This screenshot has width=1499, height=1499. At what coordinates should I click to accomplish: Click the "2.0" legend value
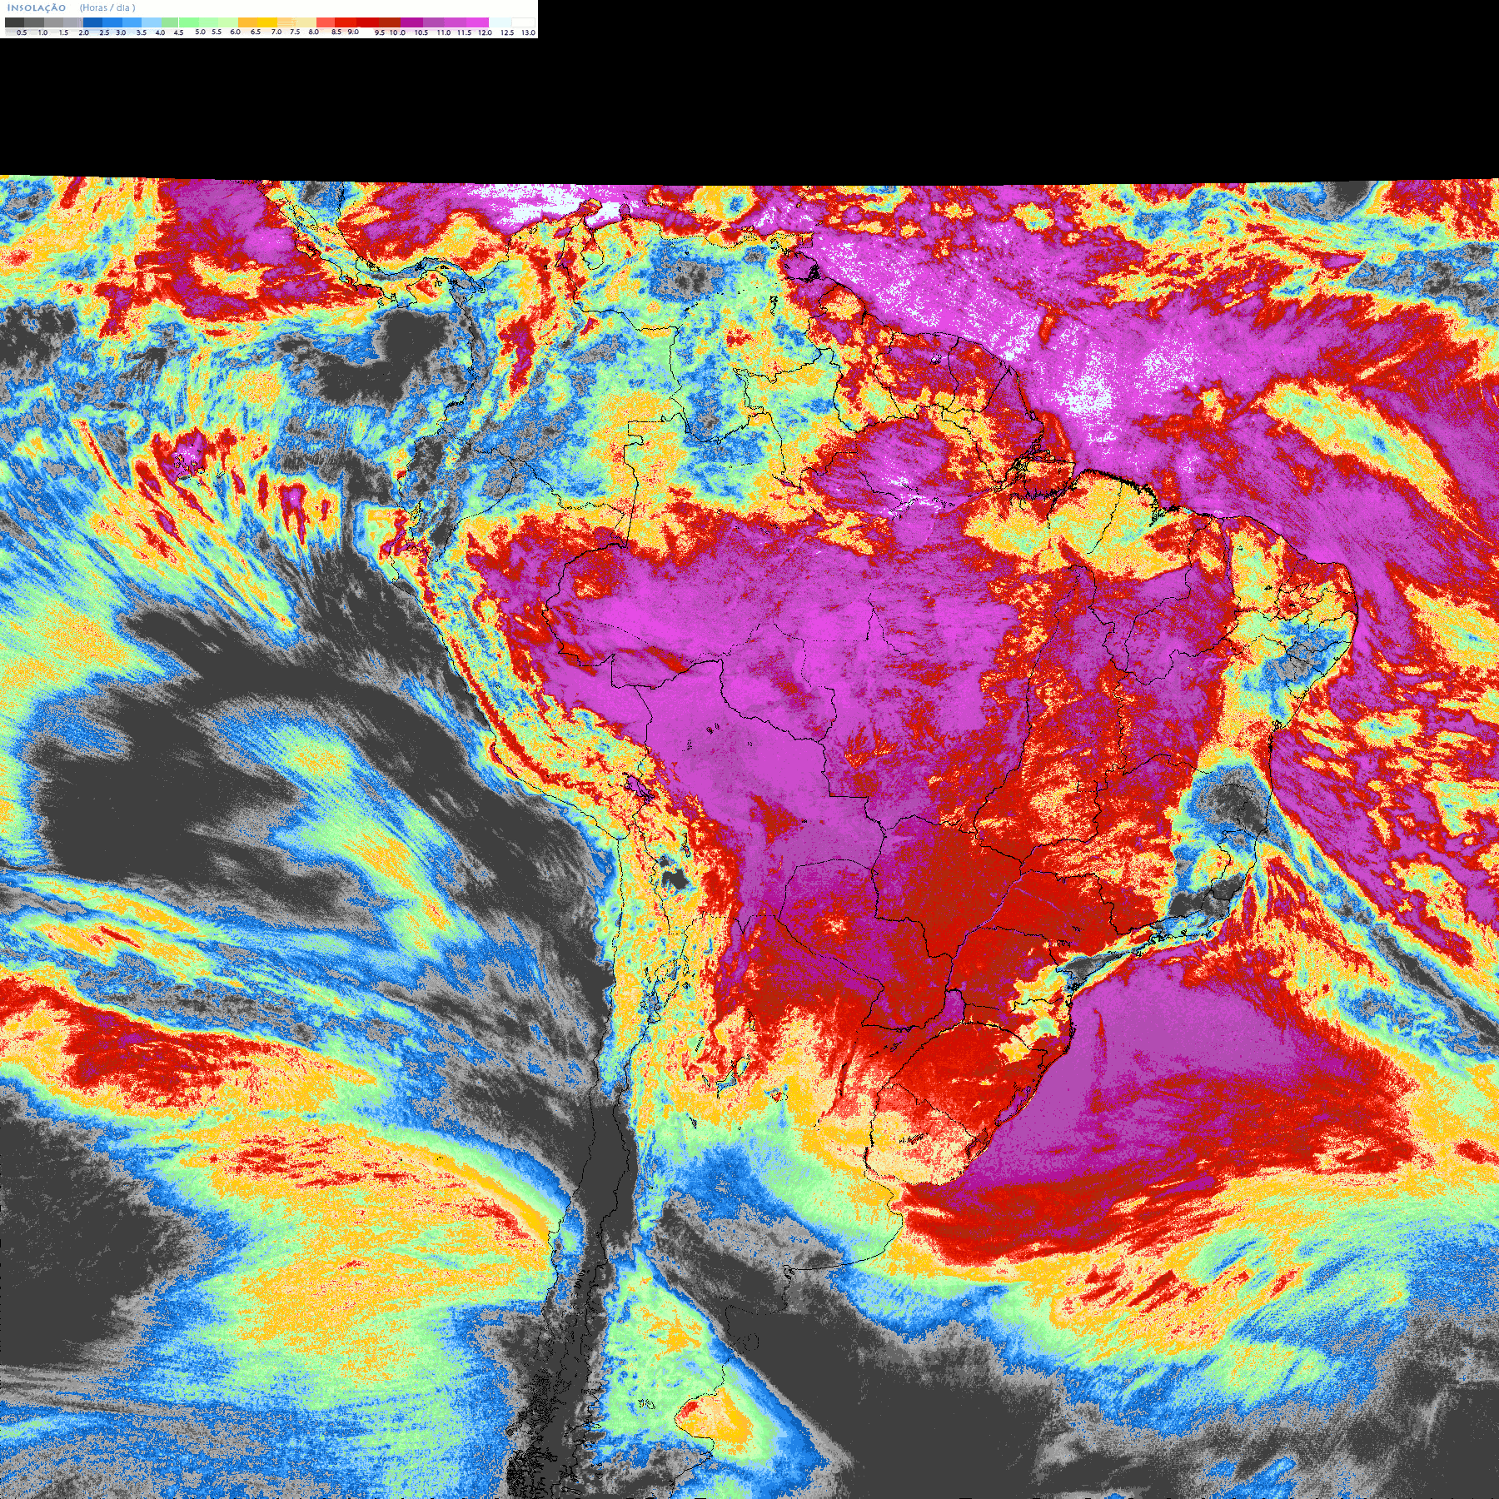coord(83,32)
